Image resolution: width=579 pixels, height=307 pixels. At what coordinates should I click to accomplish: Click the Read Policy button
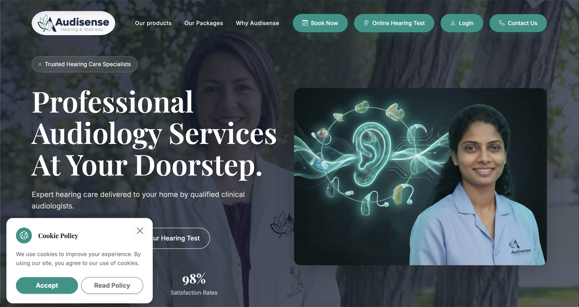[112, 285]
